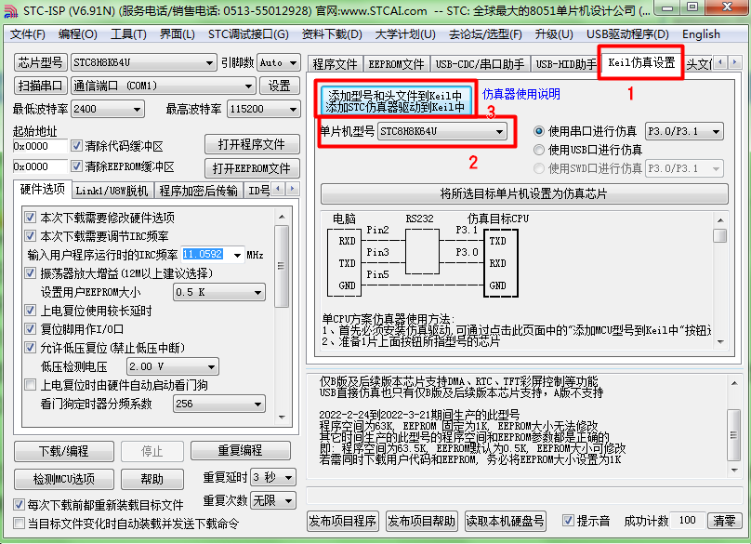The image size is (751, 544).
Task: Enable 当目标文件变化时自动装载并发送下载命令
Action: 19,524
